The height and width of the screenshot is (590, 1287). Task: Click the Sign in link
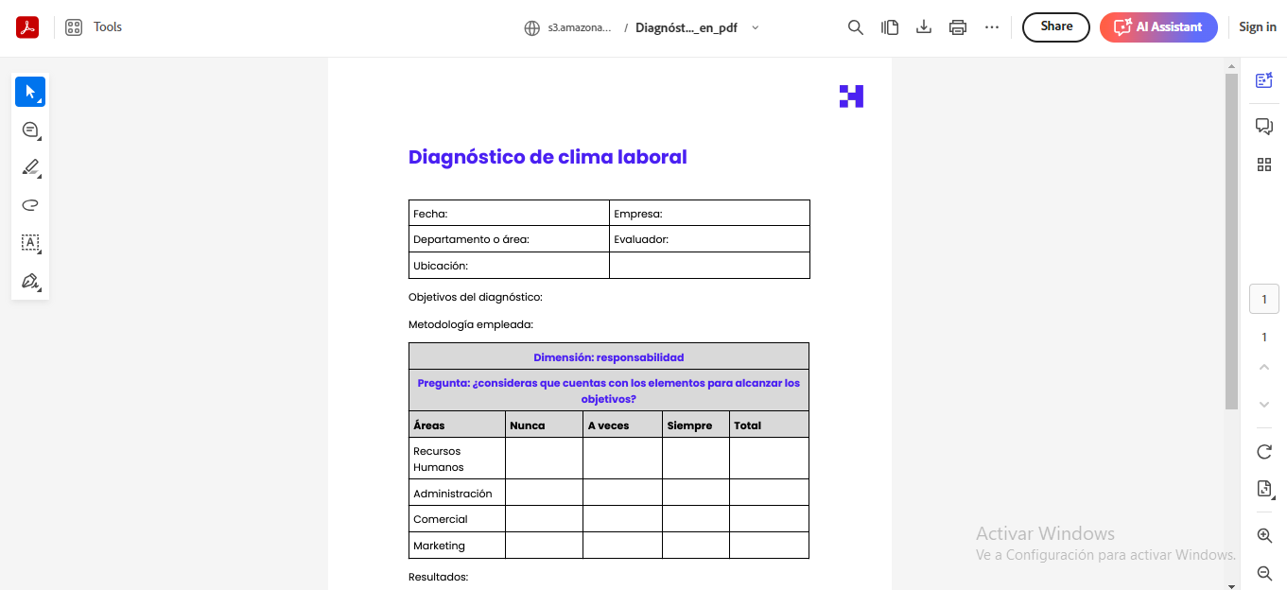point(1258,26)
